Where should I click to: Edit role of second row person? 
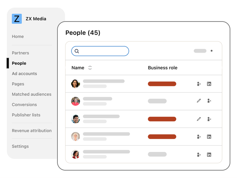pos(199,100)
